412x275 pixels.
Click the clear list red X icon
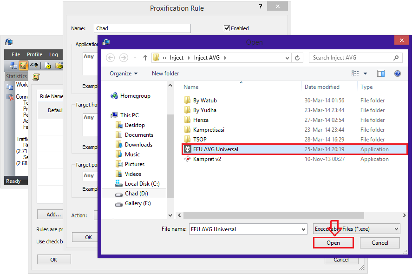pos(10,97)
